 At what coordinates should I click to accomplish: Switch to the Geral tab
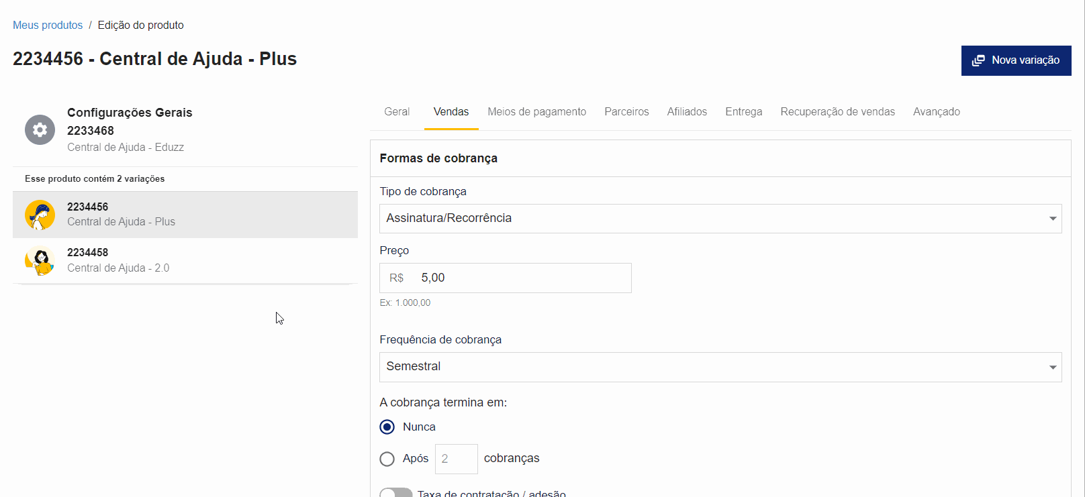coord(397,112)
